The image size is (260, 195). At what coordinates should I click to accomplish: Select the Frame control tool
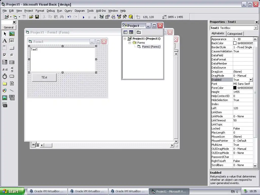(x=5, y=48)
